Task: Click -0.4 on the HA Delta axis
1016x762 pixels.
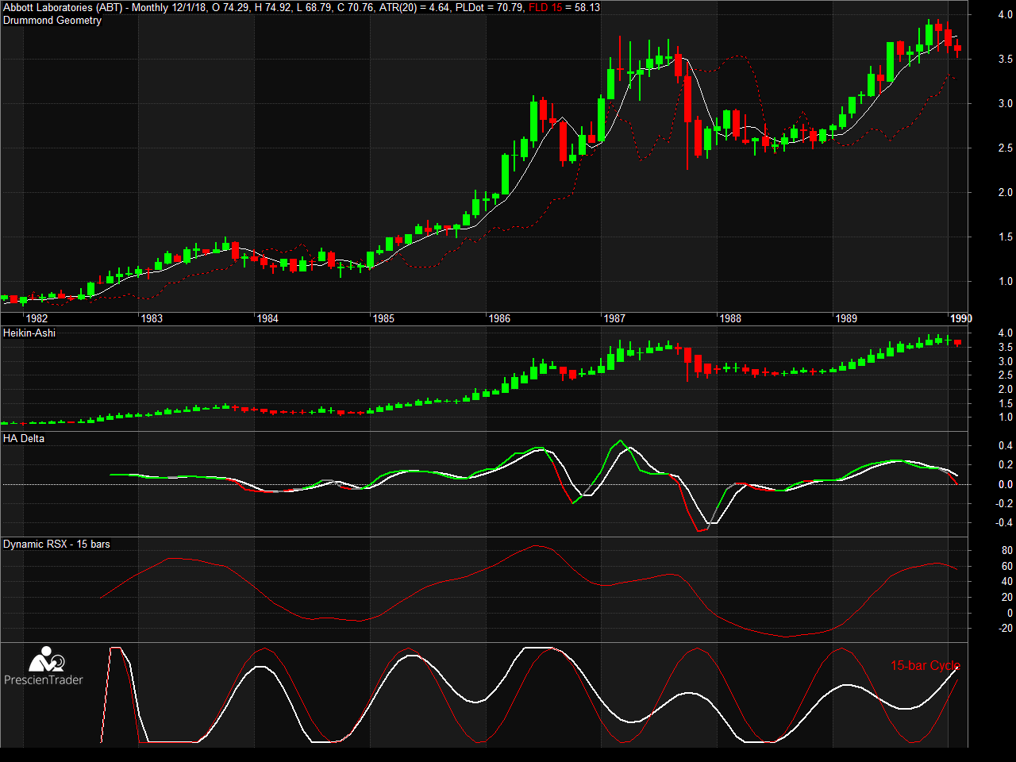Action: [x=1004, y=522]
